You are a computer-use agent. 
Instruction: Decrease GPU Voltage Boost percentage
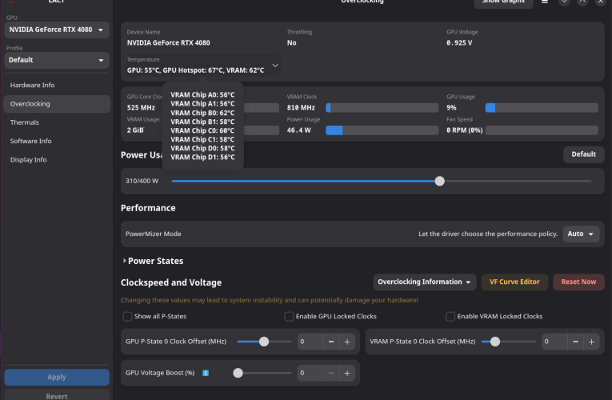pyautogui.click(x=331, y=373)
